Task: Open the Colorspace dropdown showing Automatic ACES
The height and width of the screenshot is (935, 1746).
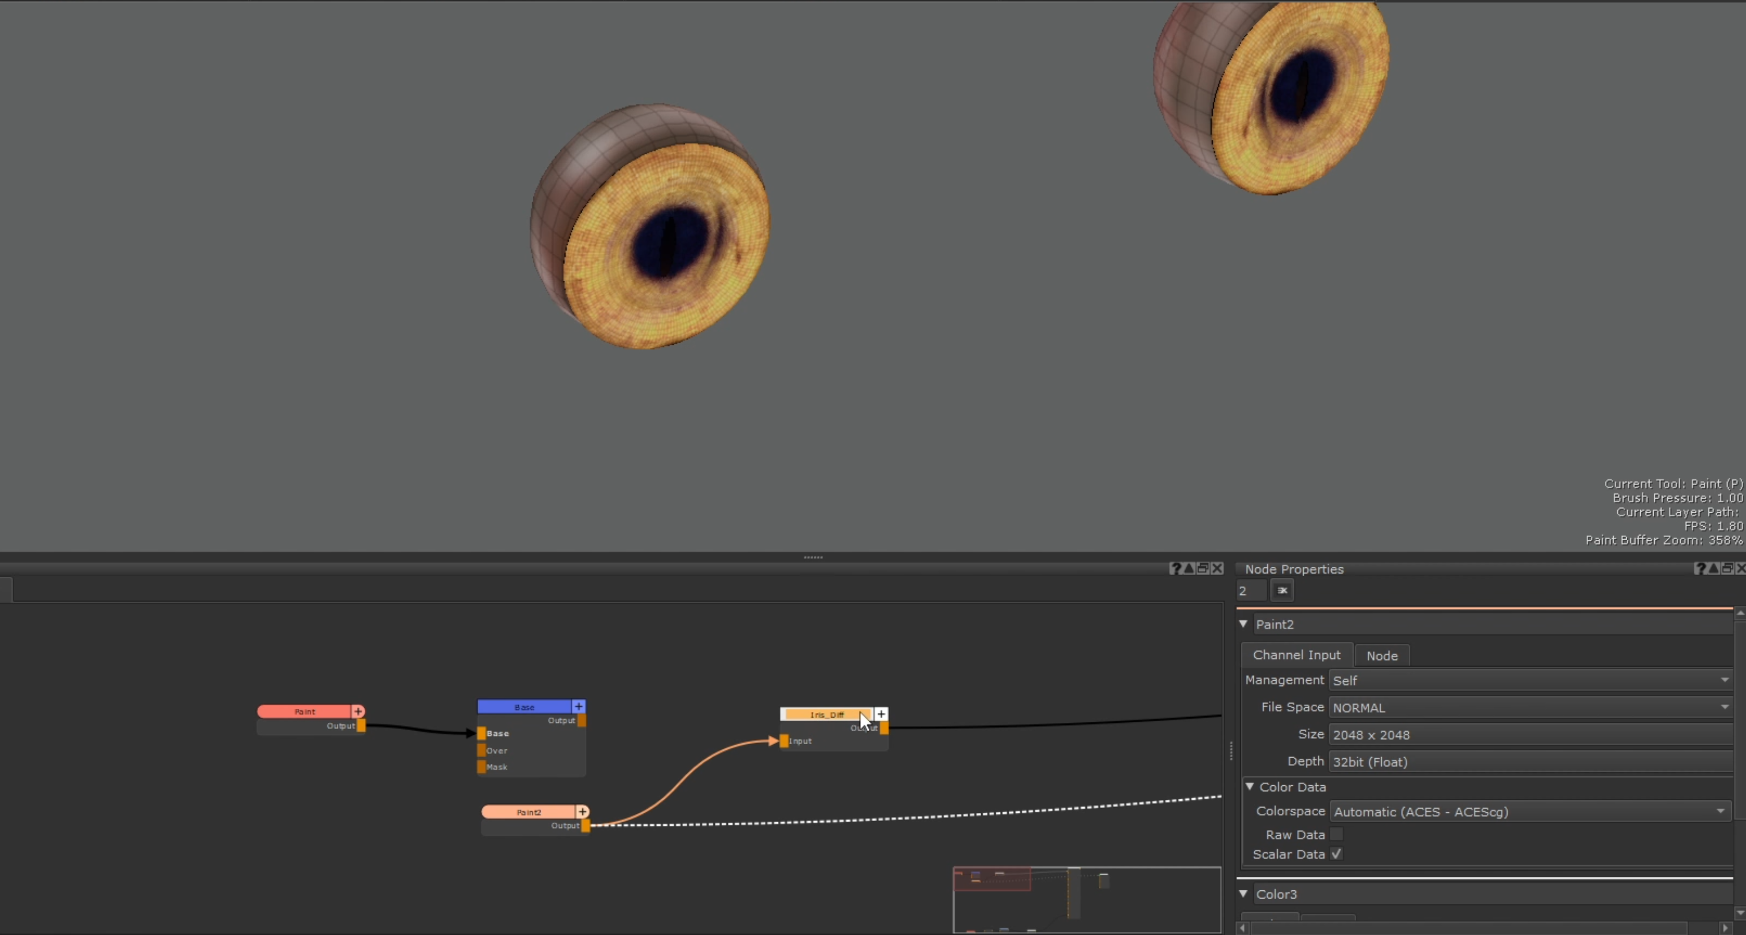Action: (x=1721, y=811)
